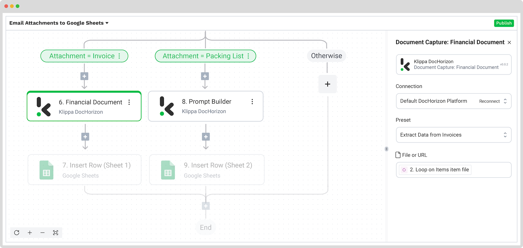Open Attachment = Packing List branch options menu
This screenshot has width=523, height=248.
point(248,56)
